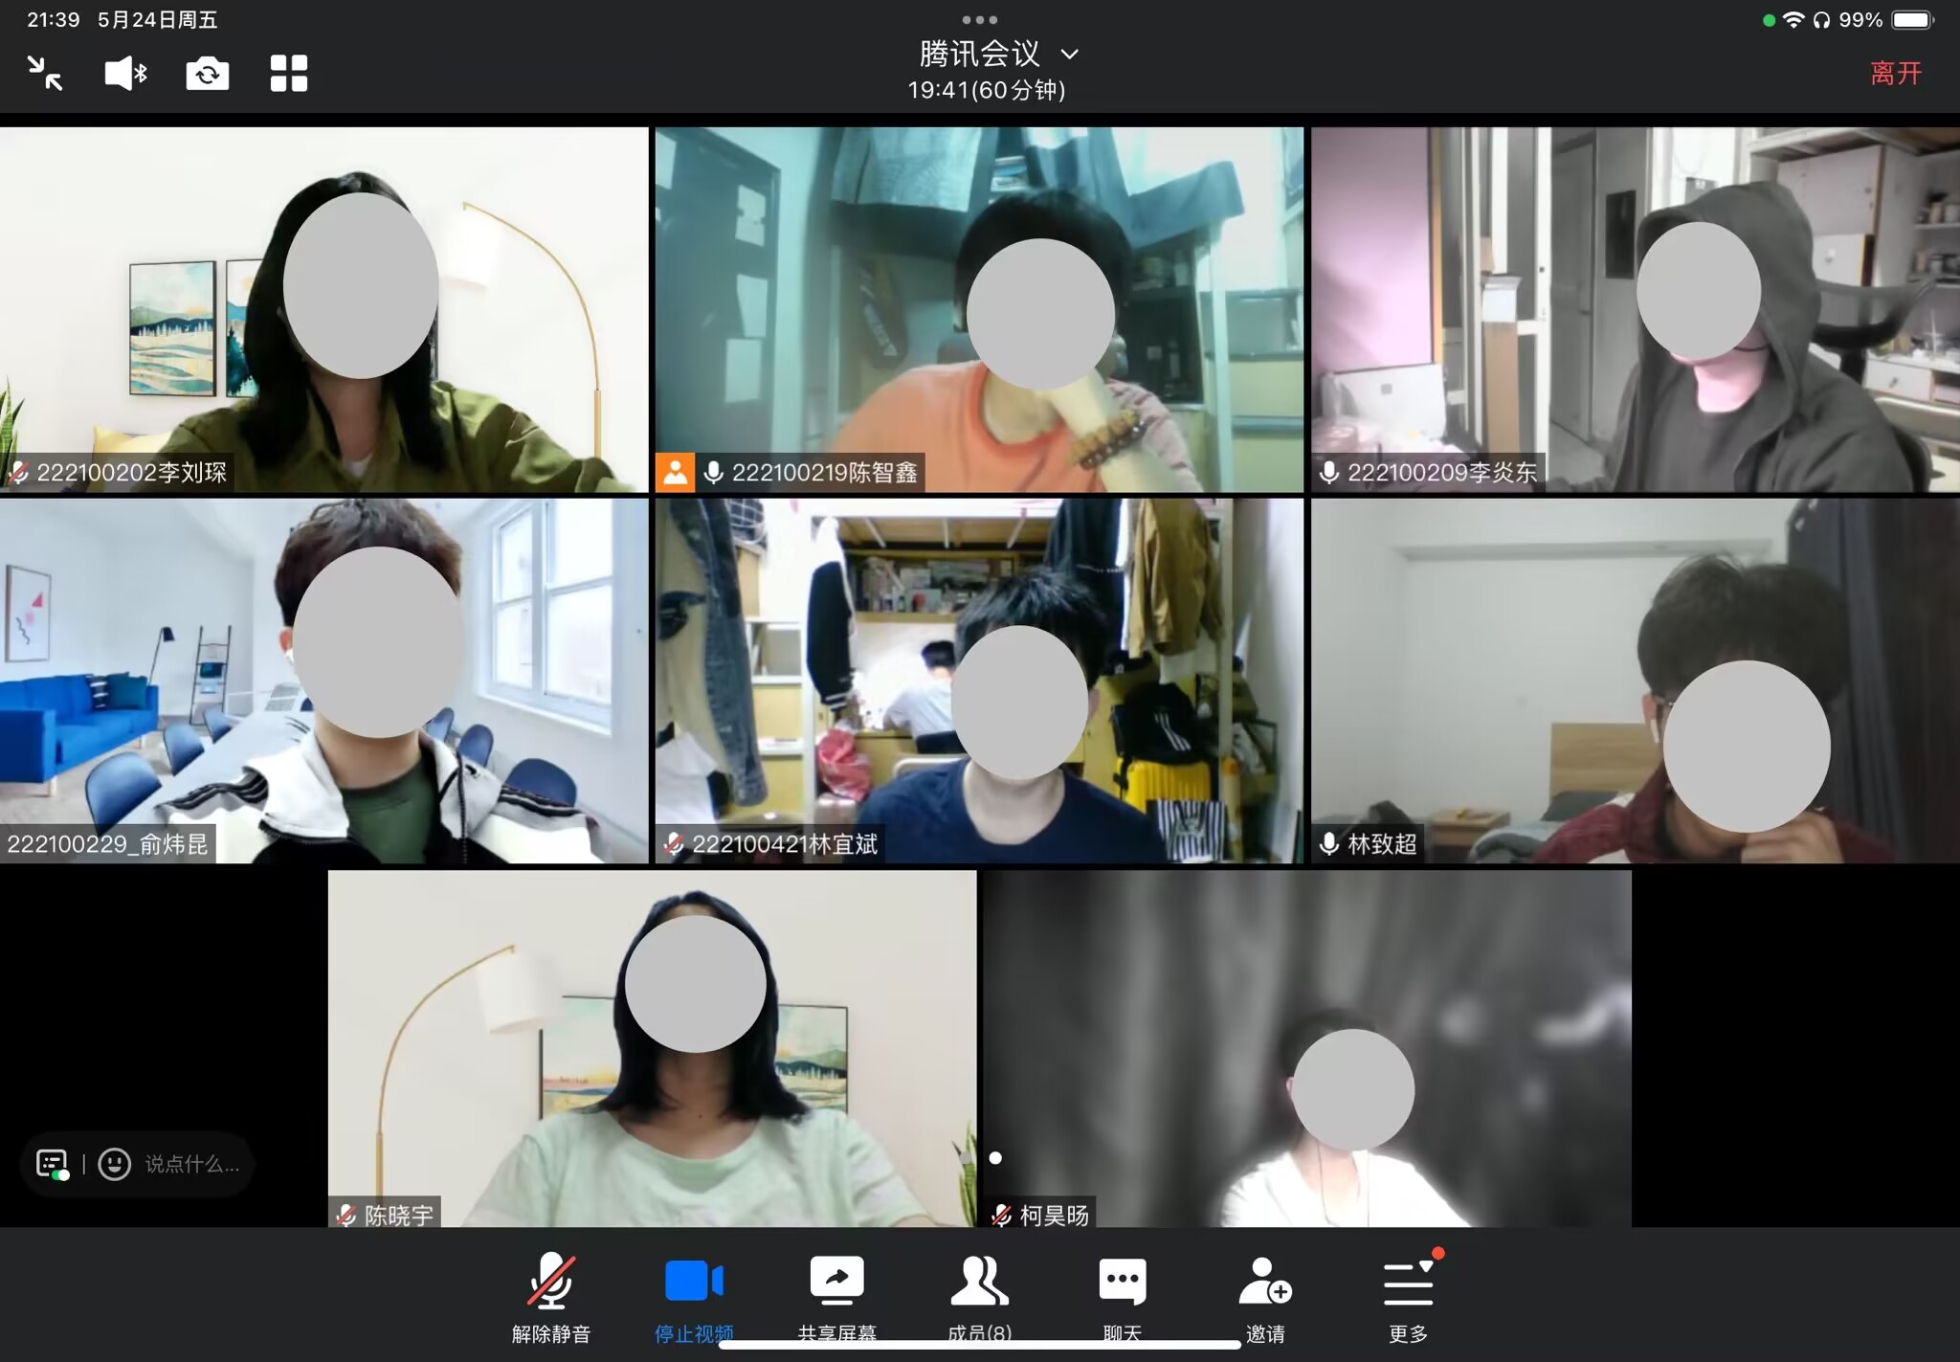Unmute microphone with 解除静音 button

point(551,1294)
